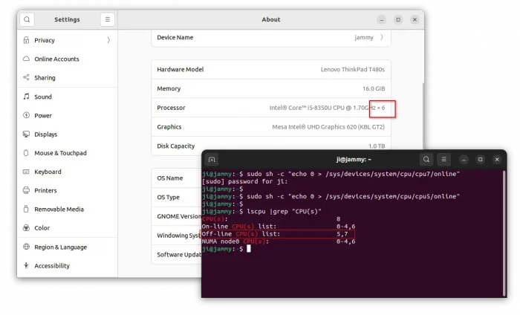The width and height of the screenshot is (520, 315).
Task: Go to Keyboard settings
Action: [48, 172]
